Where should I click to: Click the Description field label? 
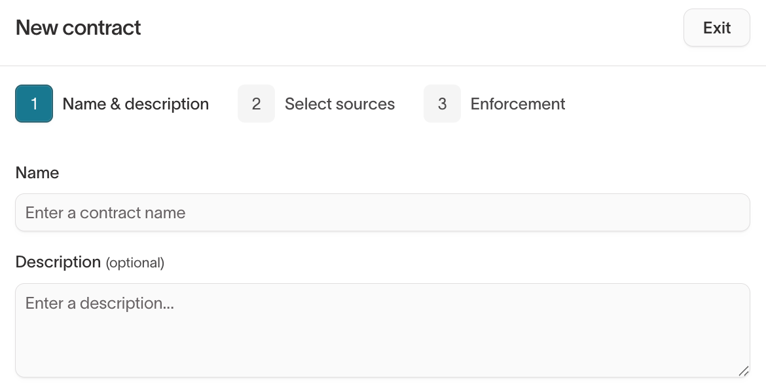pos(58,262)
